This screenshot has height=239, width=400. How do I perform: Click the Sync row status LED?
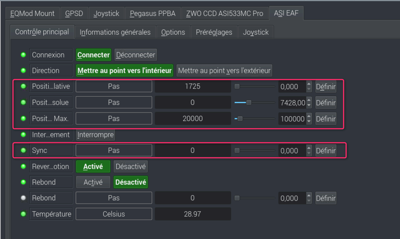(x=24, y=150)
